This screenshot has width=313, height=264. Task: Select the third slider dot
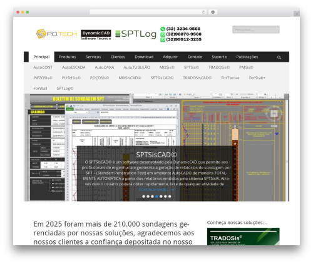tap(152, 197)
